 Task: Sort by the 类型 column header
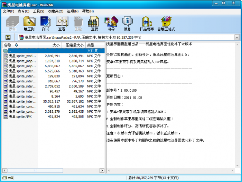(x=95, y=45)
